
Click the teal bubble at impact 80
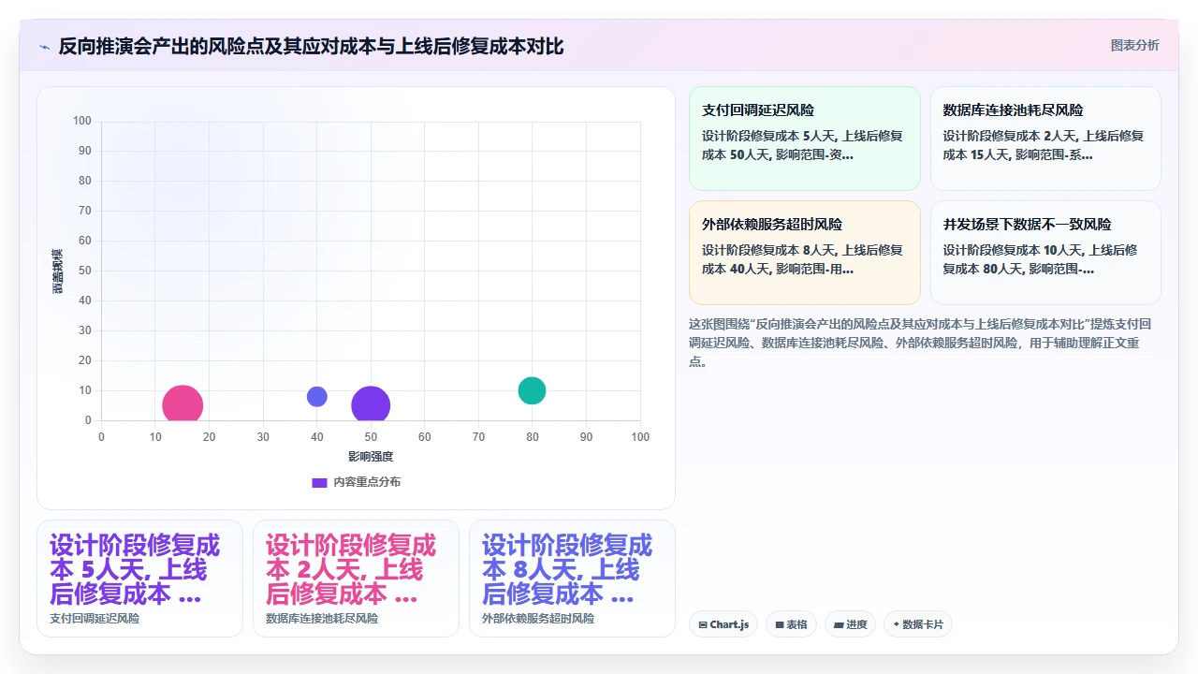[532, 390]
